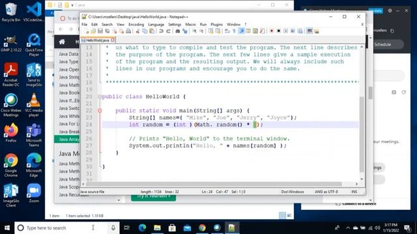Click the Save All toolbar icon
417x234 pixels.
pyautogui.click(x=107, y=31)
